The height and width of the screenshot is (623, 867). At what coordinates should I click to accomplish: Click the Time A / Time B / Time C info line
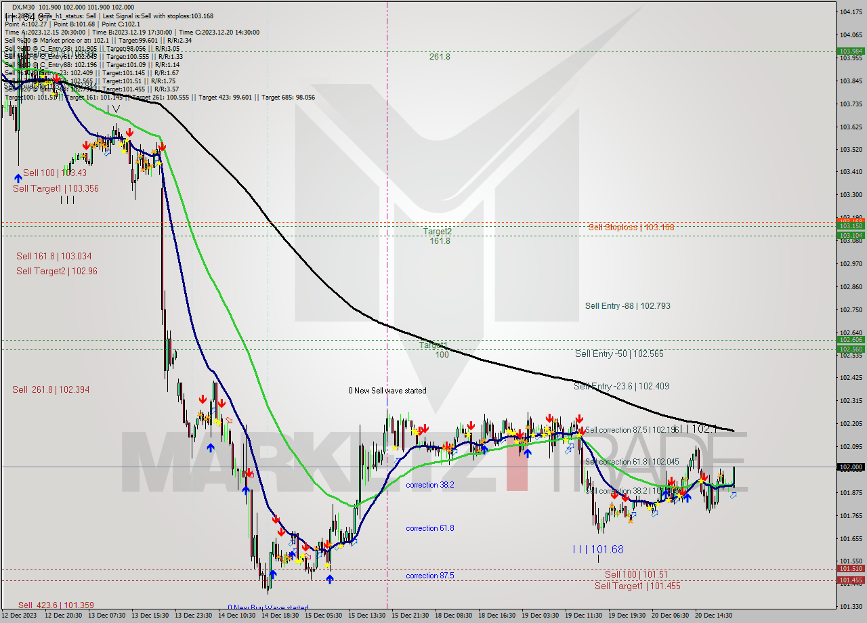tap(132, 32)
